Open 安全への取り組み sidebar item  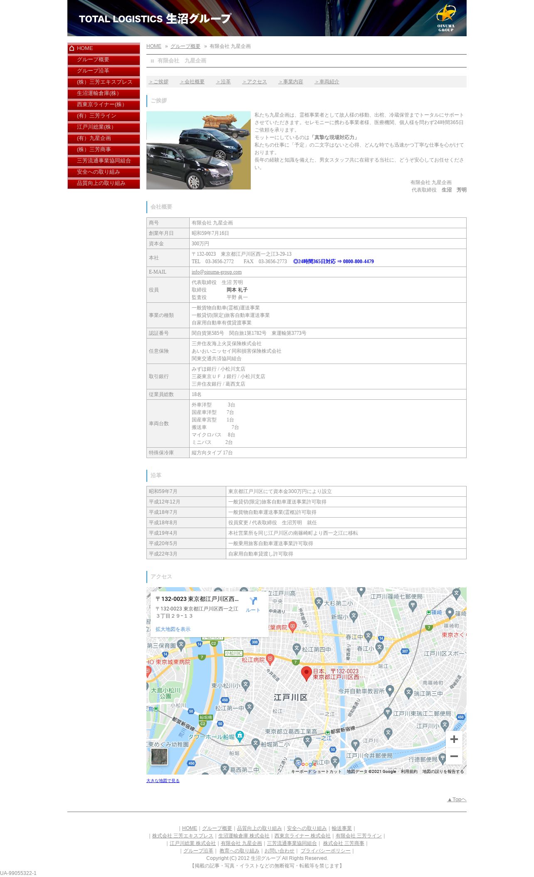(x=104, y=172)
